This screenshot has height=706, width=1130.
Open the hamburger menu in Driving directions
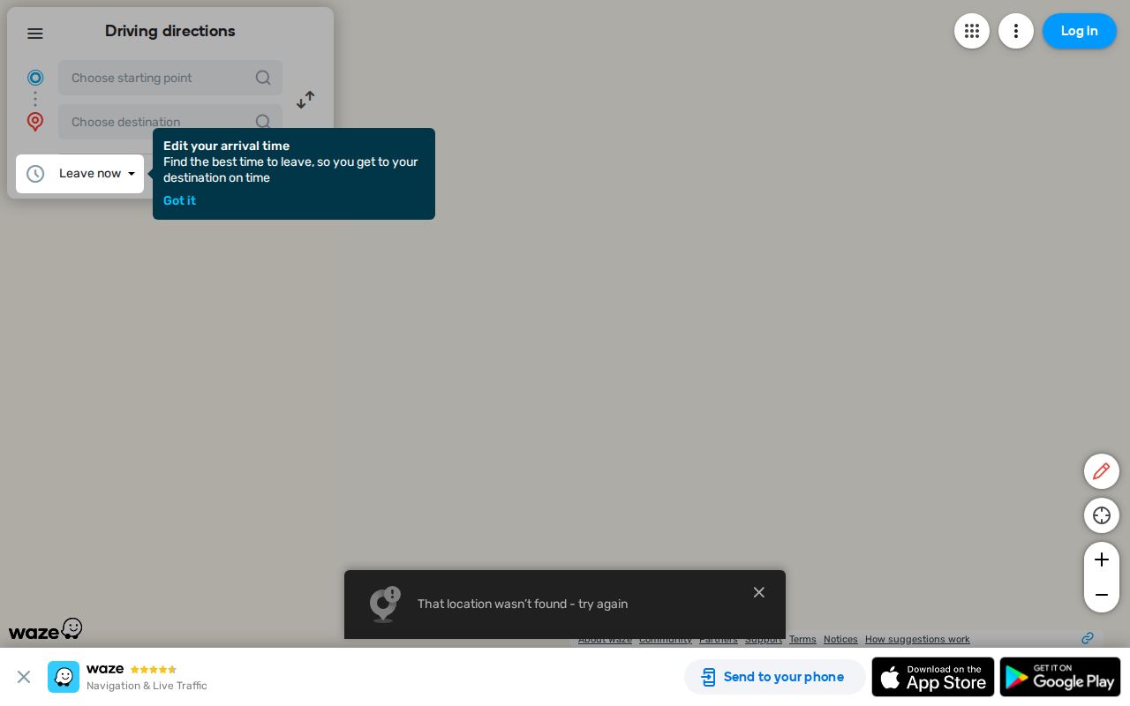35,34
